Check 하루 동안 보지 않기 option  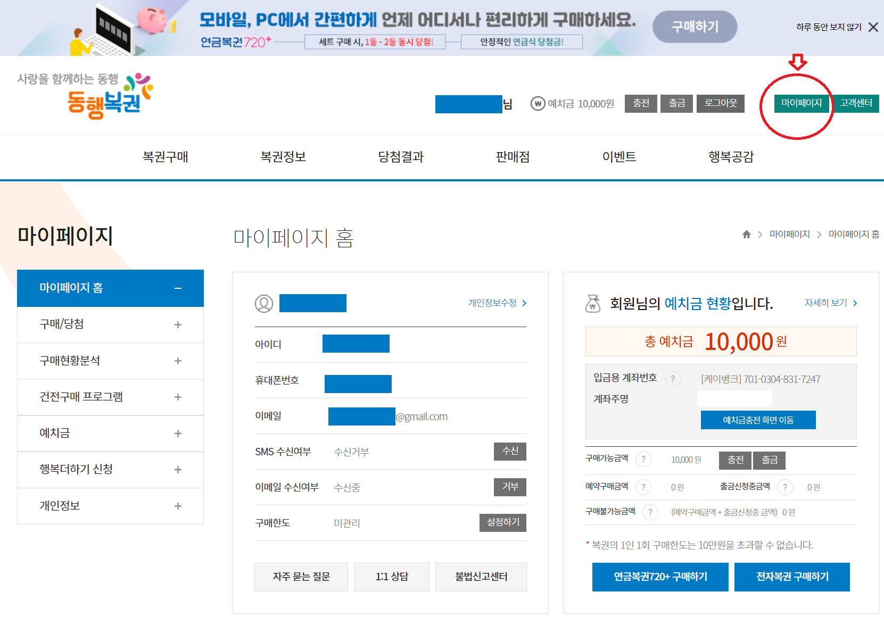coord(829,27)
